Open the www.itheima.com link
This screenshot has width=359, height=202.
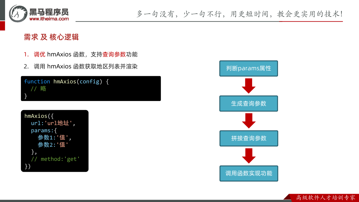(x=49, y=19)
